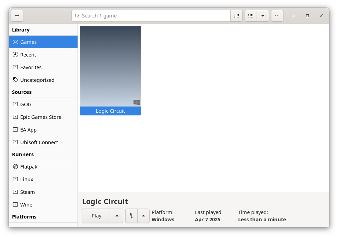Focus the 'Search 1 game' field
The width and height of the screenshot is (338, 237).
(x=151, y=16)
